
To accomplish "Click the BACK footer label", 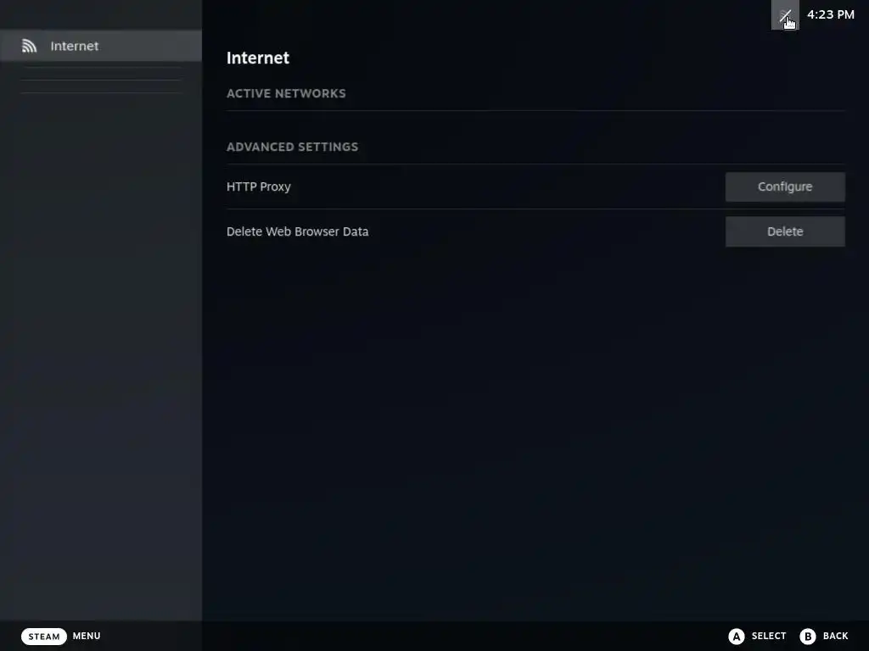I will tap(835, 636).
